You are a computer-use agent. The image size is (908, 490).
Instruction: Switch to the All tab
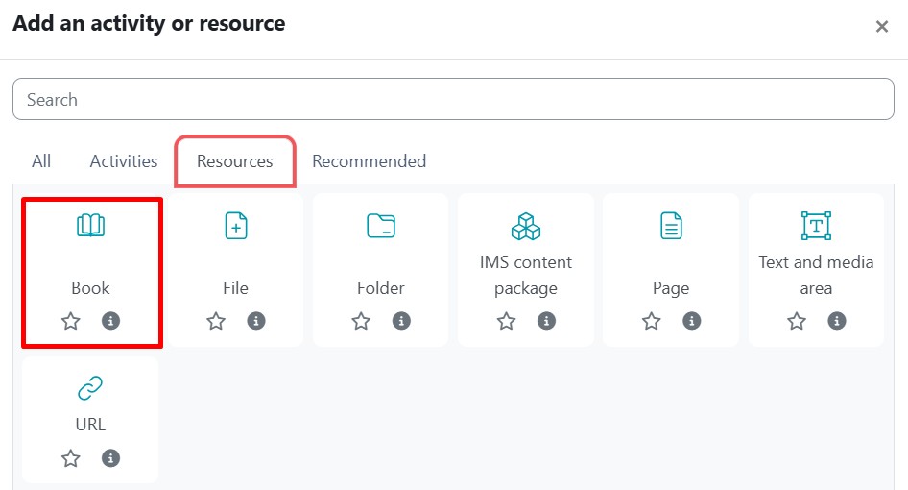(41, 161)
